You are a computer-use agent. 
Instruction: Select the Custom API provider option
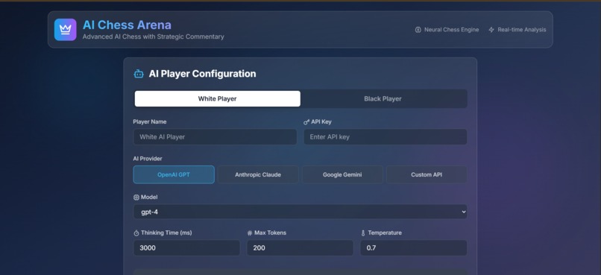(x=427, y=174)
